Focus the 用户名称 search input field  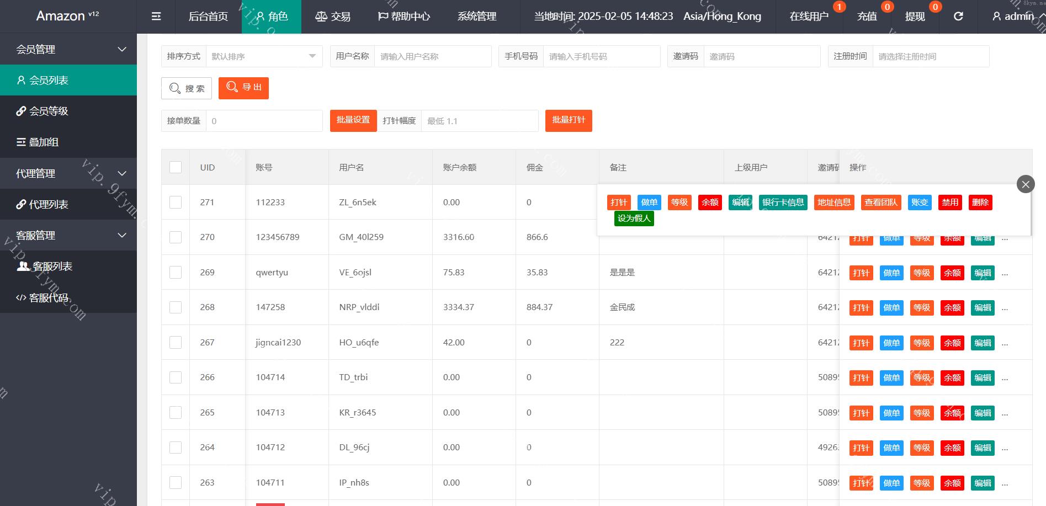click(432, 56)
